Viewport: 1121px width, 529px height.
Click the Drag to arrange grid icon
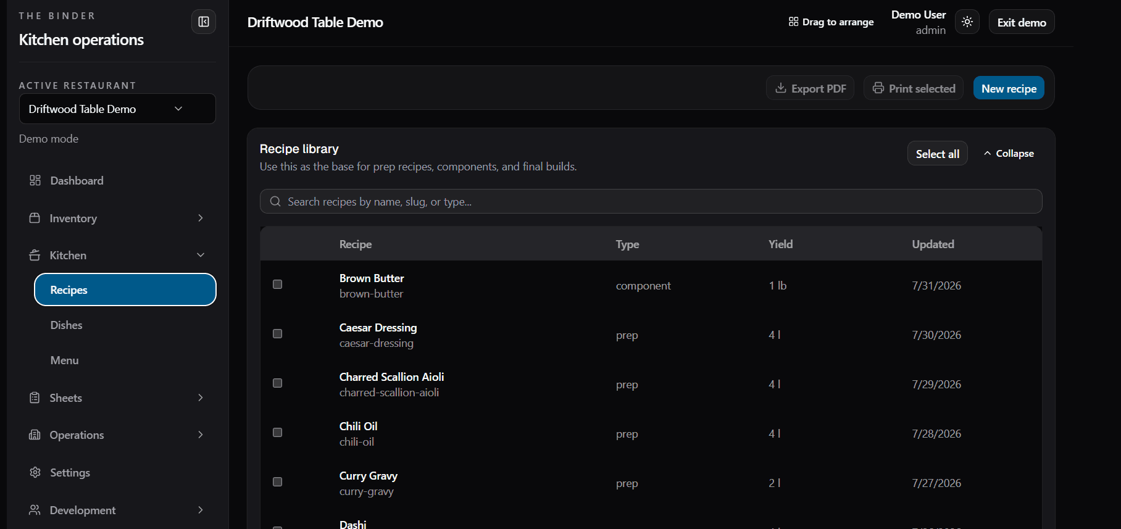[794, 22]
